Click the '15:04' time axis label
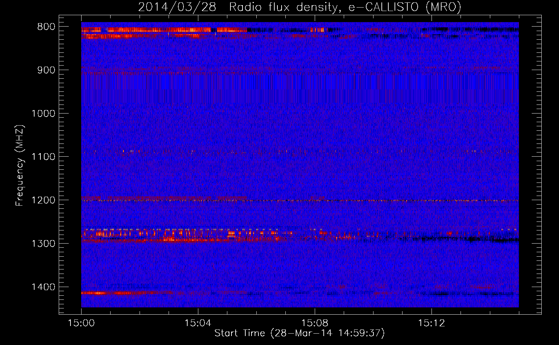The image size is (559, 345). point(198,323)
